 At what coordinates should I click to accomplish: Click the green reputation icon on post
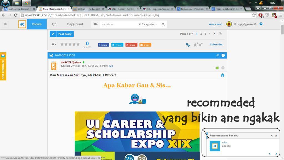217,68
